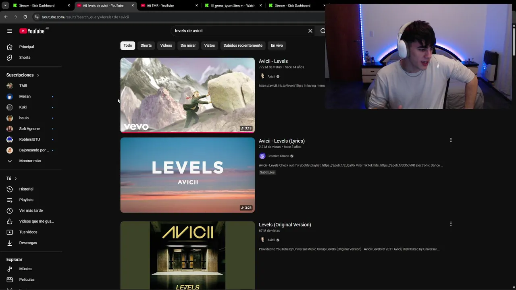Open the tab search dropdown arrow
The width and height of the screenshot is (516, 290).
[5, 6]
